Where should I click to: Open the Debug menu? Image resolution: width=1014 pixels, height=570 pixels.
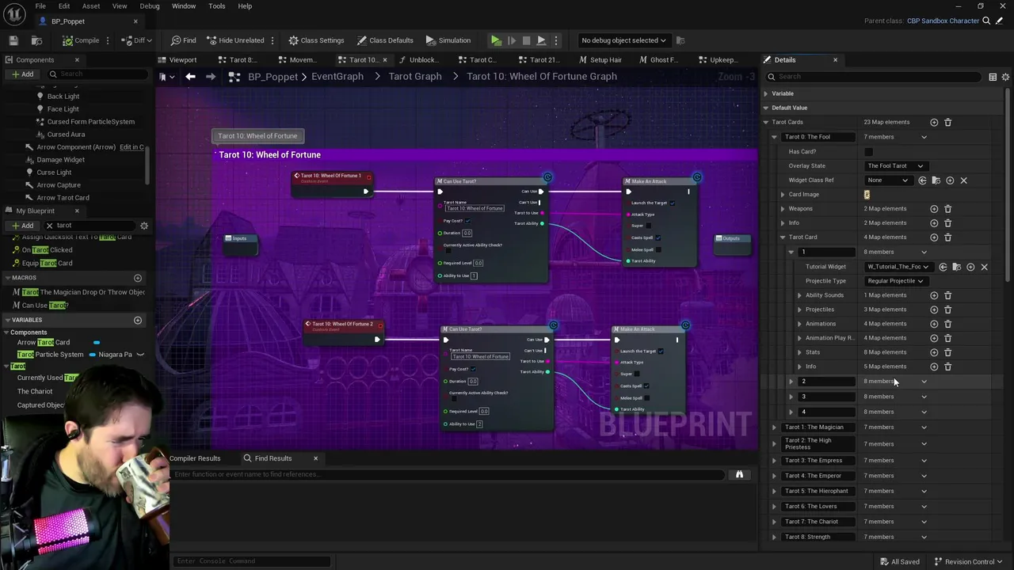(150, 6)
